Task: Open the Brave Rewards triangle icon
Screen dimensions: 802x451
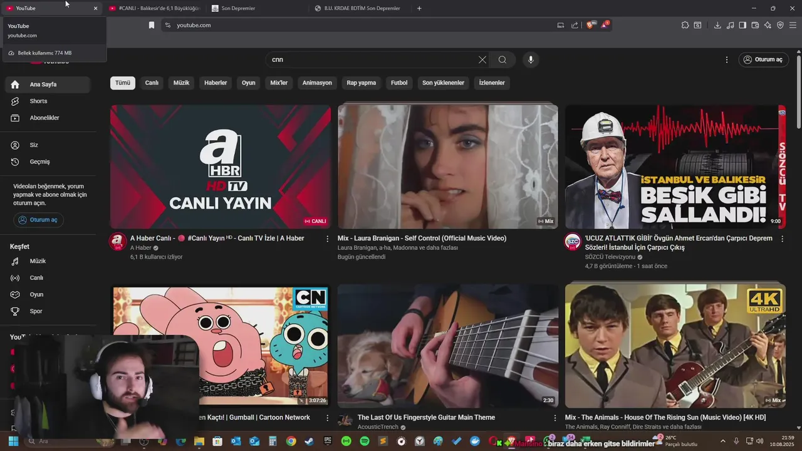Action: [x=605, y=25]
